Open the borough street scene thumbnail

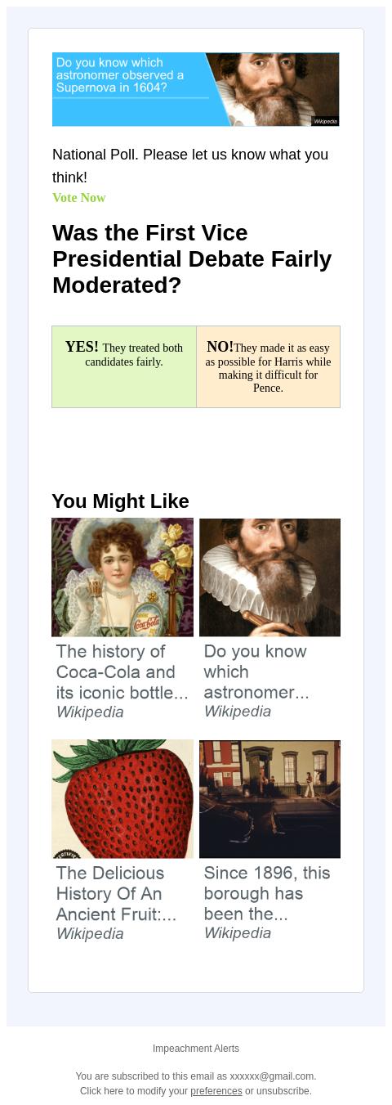pos(269,799)
